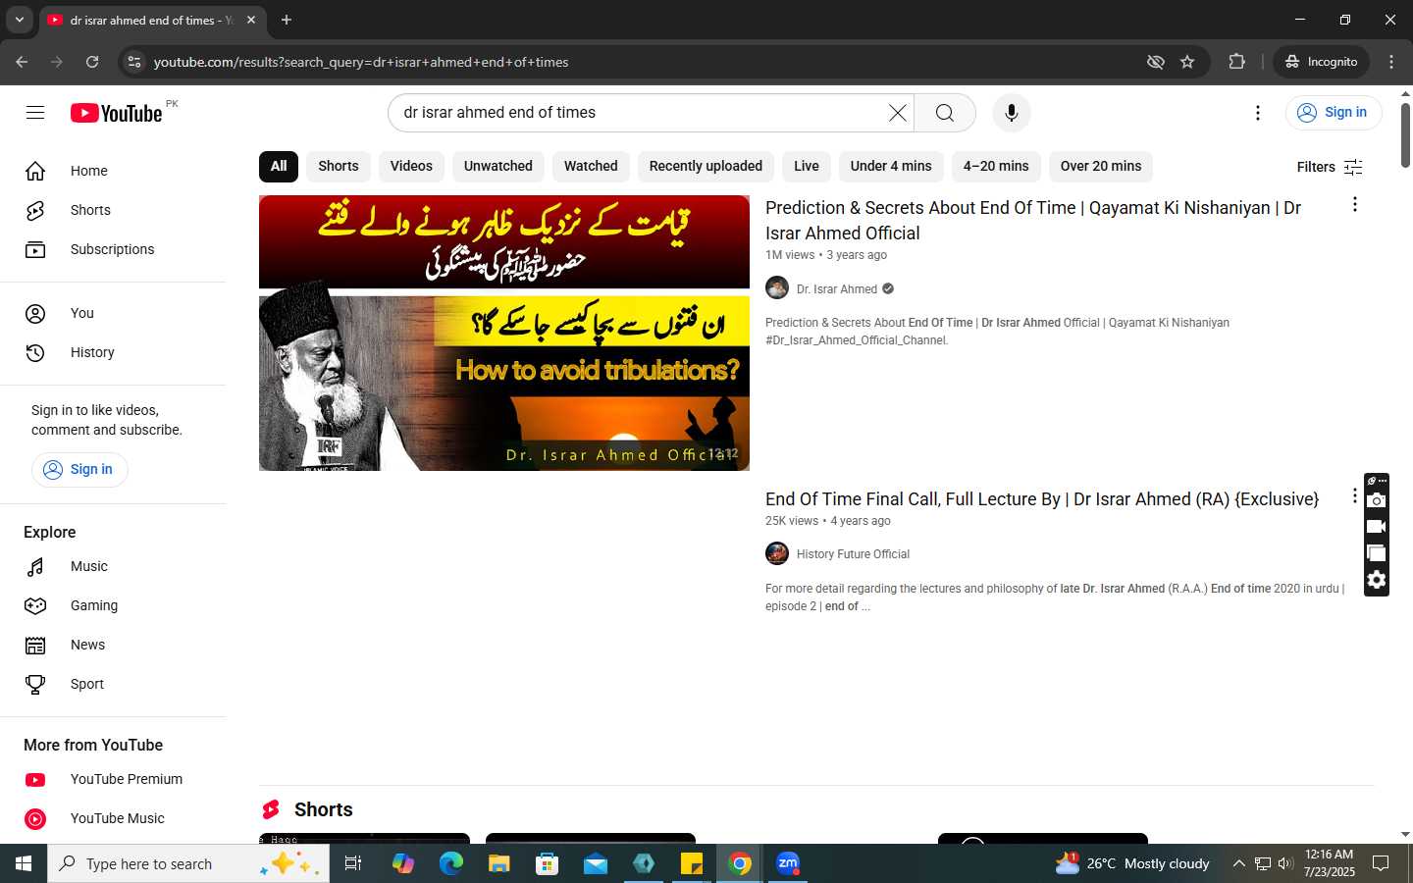1413x883 pixels.
Task: Select the Shorts filter chip
Action: pyautogui.click(x=339, y=166)
